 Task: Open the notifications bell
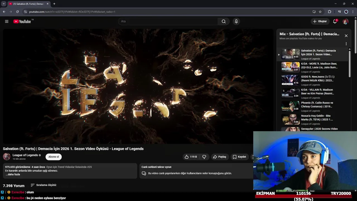335,21
